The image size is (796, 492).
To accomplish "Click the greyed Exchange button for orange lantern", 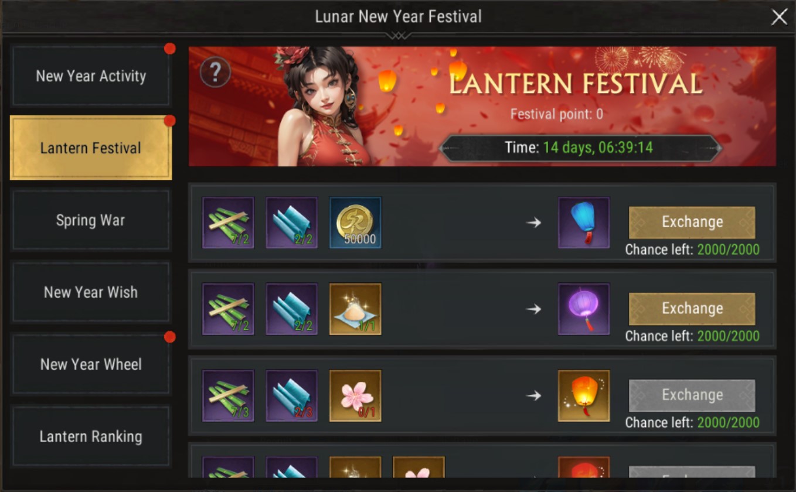I will coord(692,395).
